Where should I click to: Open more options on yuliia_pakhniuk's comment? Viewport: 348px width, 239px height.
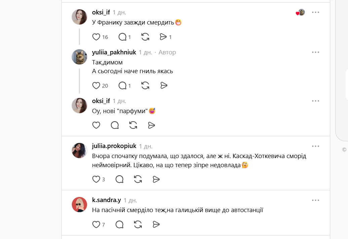point(315,52)
